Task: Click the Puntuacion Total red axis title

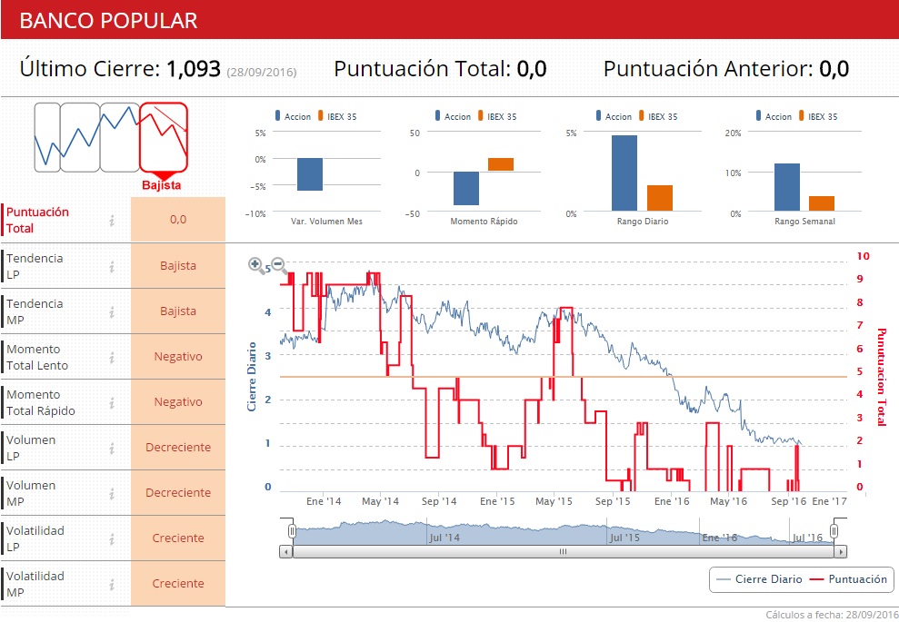Action: pyautogui.click(x=882, y=378)
